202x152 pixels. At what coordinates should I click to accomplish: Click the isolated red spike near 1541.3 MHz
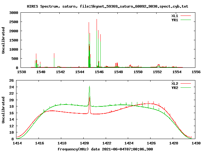[x=54, y=57]
